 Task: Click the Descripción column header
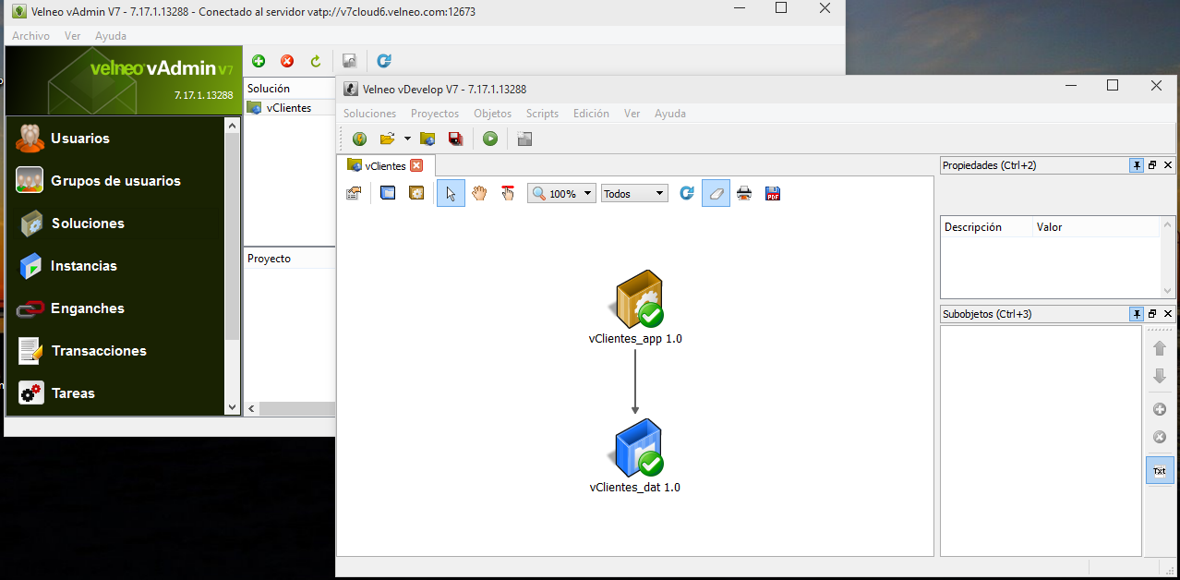986,227
